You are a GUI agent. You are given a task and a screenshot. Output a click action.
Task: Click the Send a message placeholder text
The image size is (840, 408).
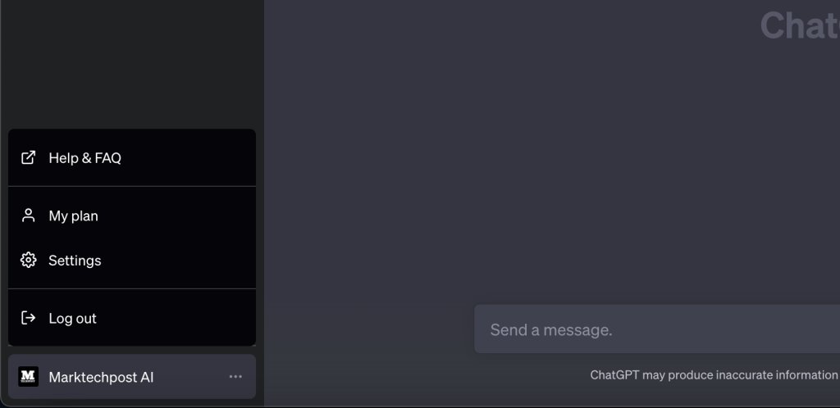550,330
